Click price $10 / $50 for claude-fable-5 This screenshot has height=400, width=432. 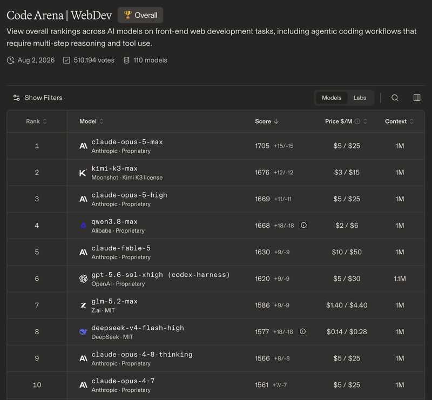pos(347,252)
